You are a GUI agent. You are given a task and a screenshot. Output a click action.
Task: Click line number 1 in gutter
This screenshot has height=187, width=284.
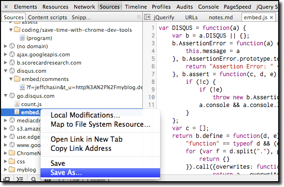(153, 28)
